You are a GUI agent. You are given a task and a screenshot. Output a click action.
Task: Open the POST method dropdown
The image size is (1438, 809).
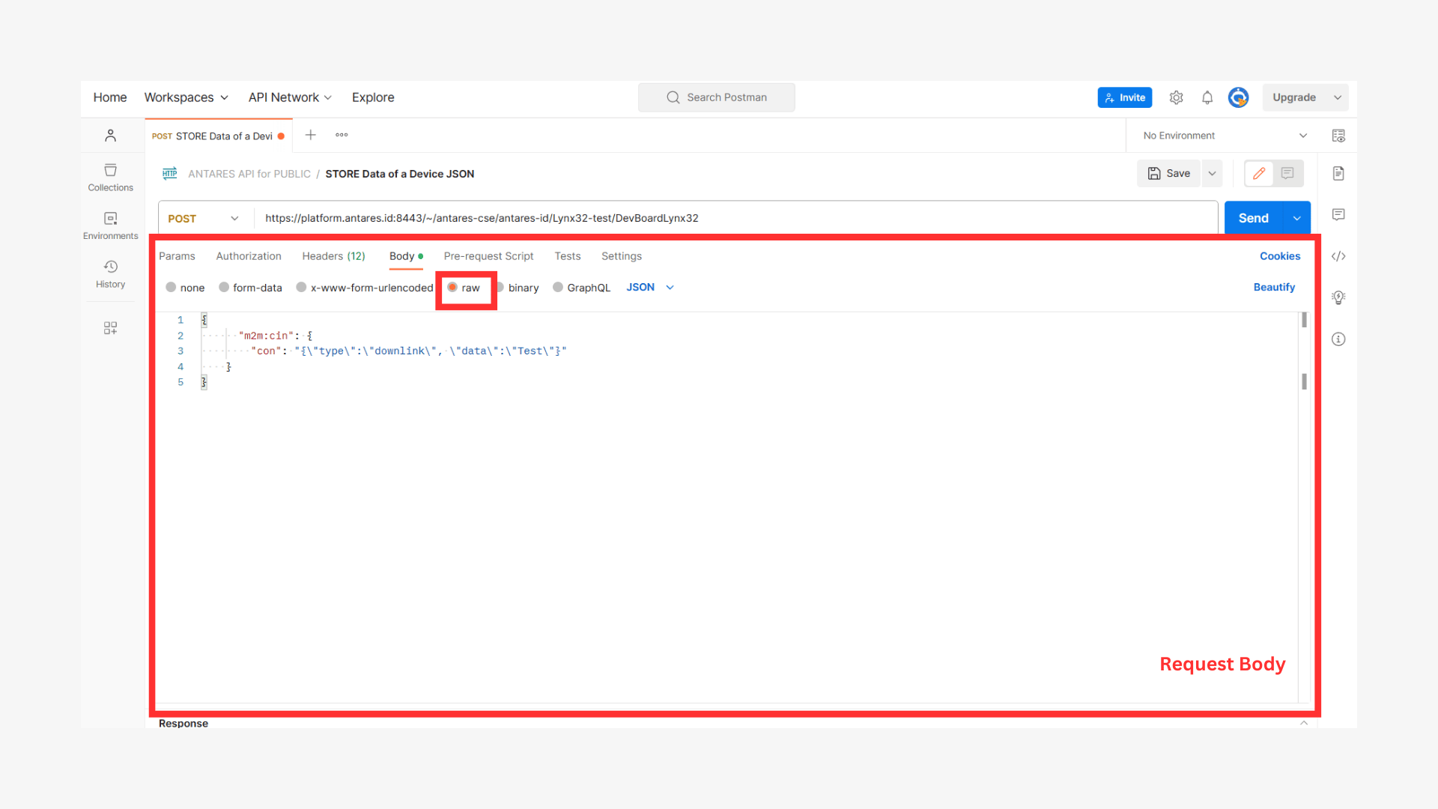tap(204, 218)
